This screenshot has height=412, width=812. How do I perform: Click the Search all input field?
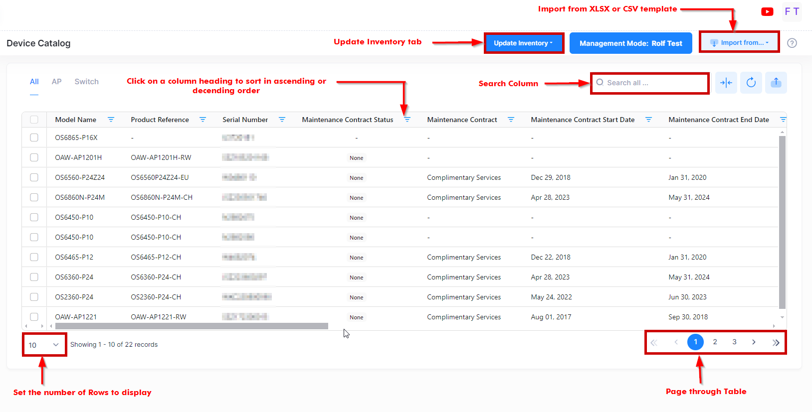coord(653,83)
